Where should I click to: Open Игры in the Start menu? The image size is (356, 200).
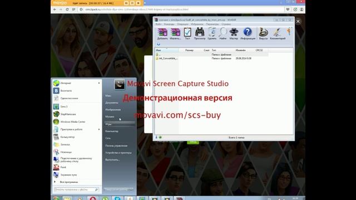120,124
